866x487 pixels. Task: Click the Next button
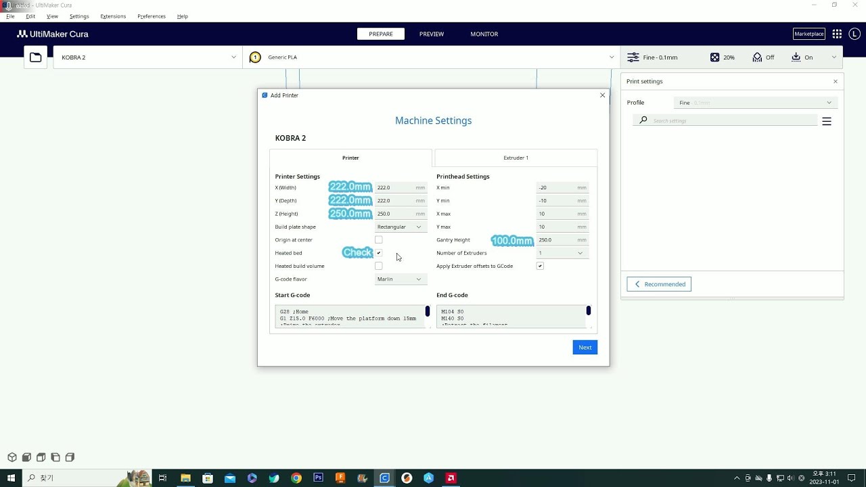pos(585,347)
